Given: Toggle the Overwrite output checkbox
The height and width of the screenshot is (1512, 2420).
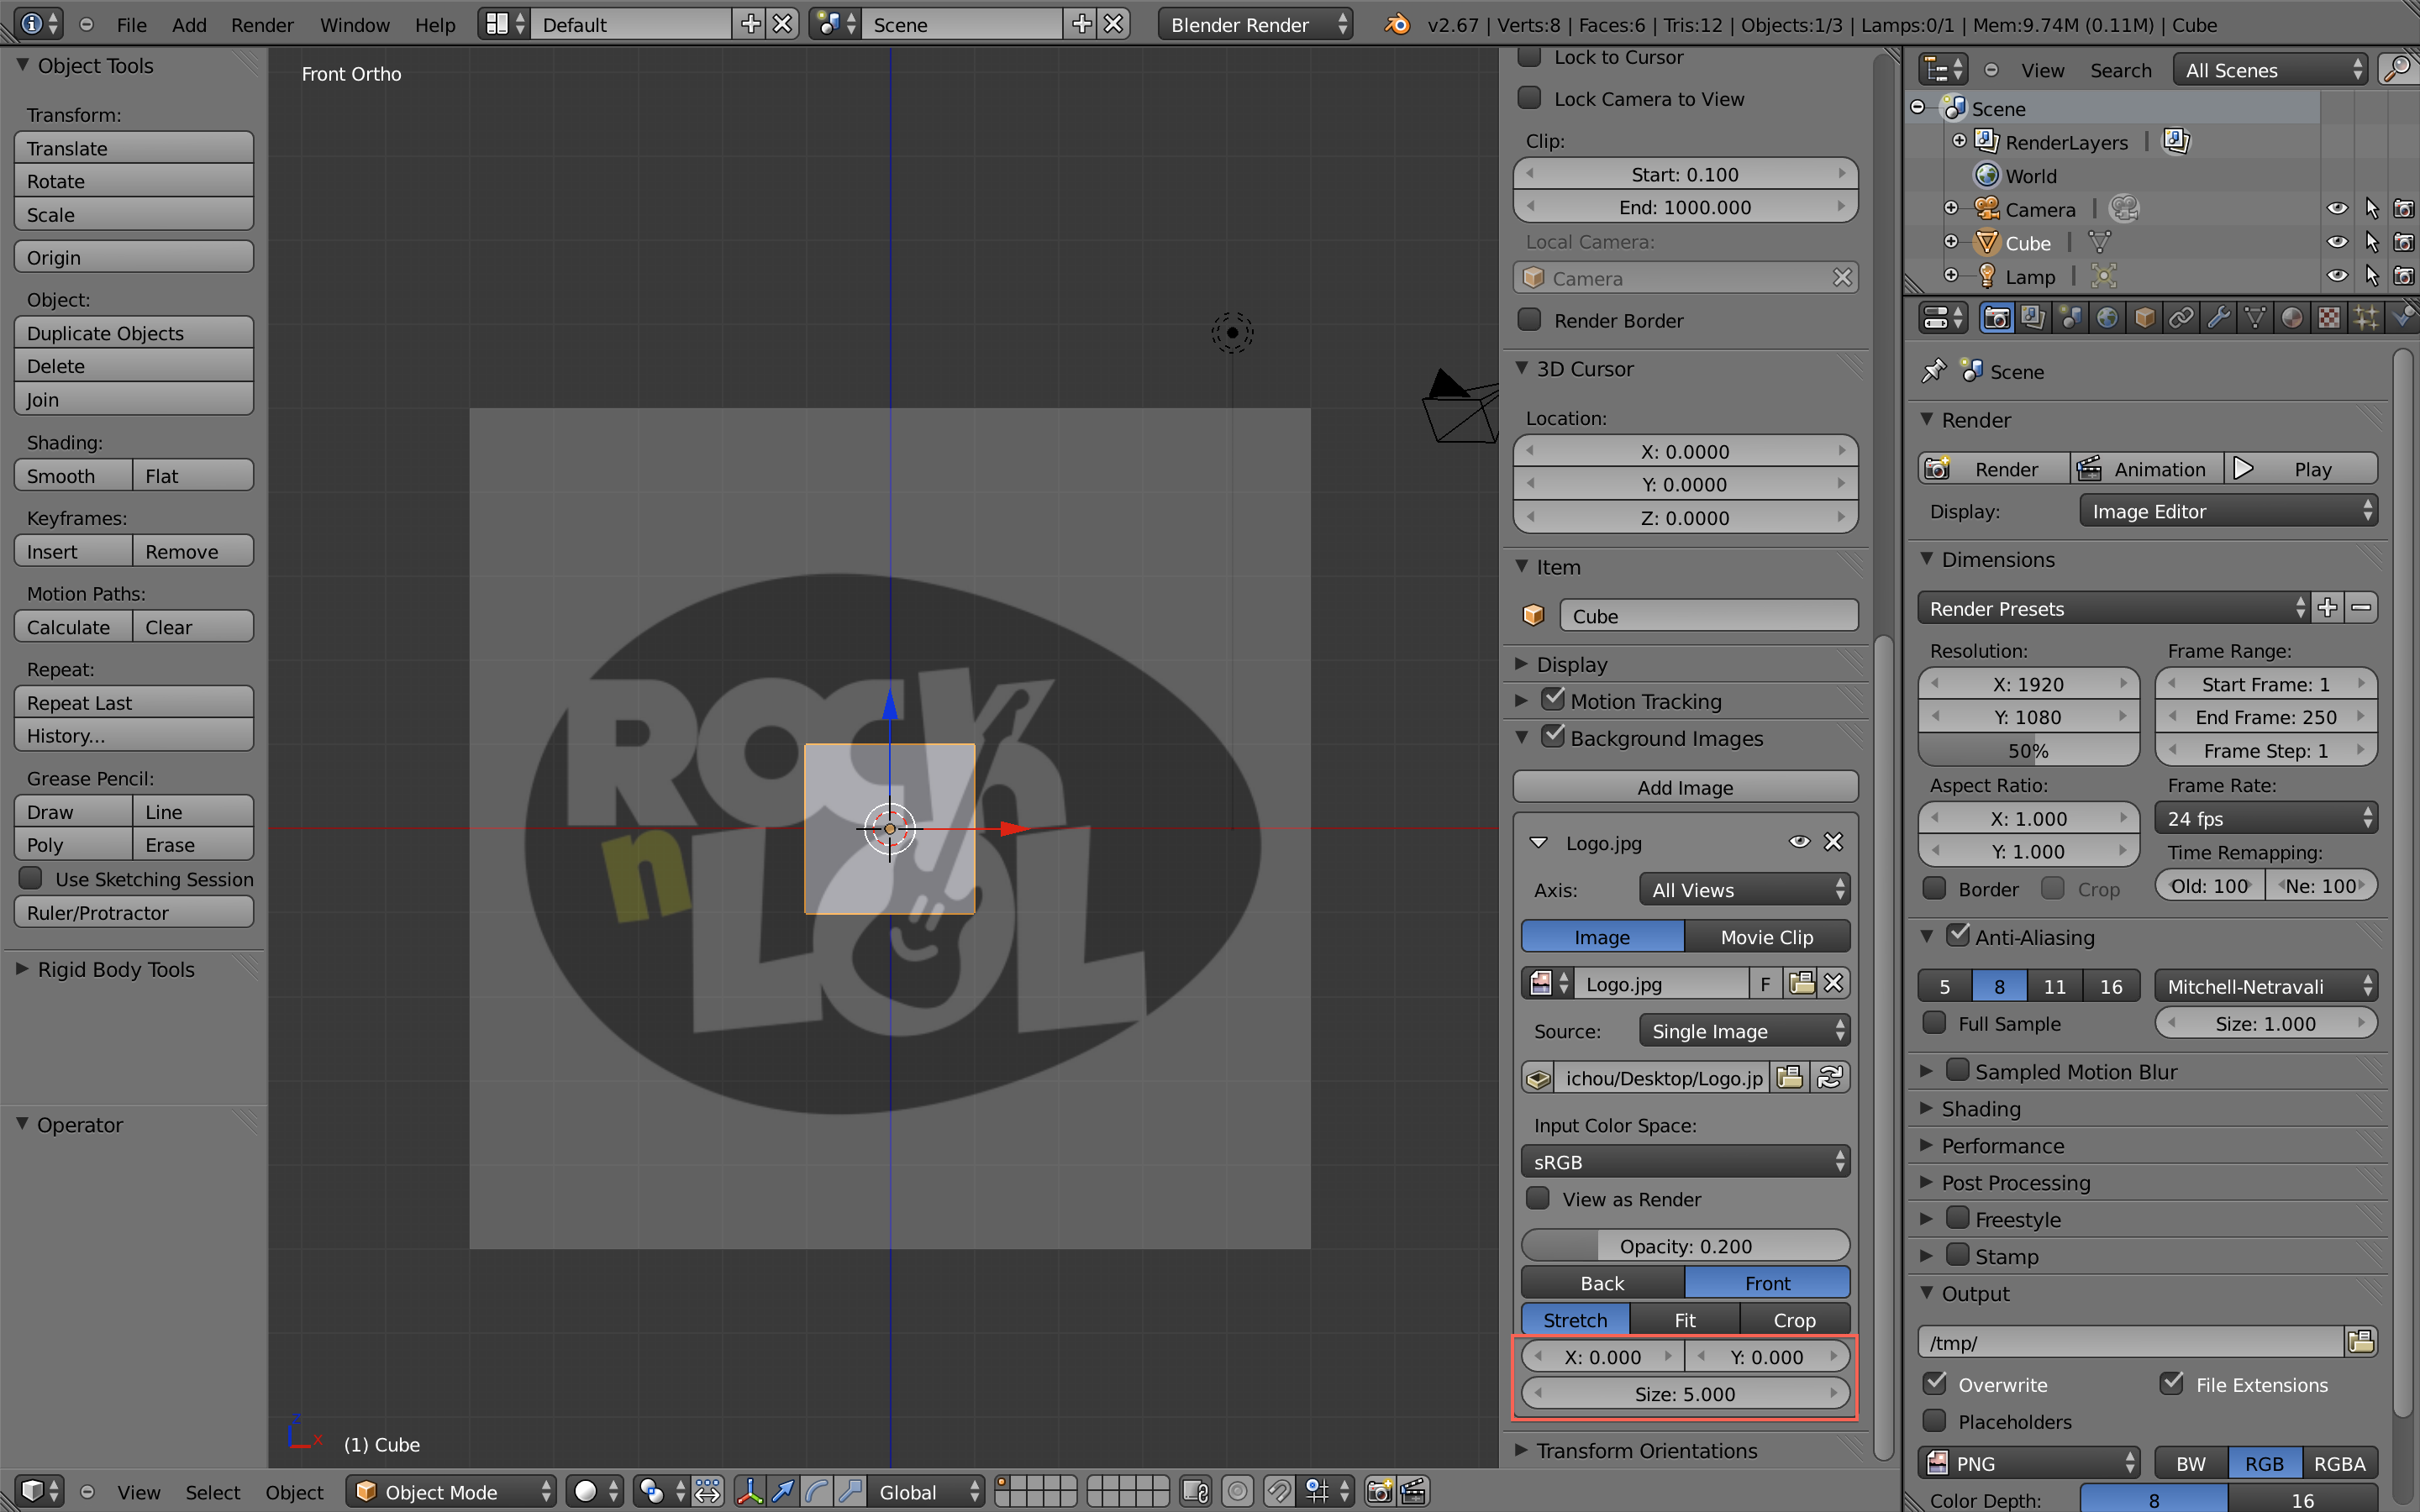Looking at the screenshot, I should 1935,1383.
